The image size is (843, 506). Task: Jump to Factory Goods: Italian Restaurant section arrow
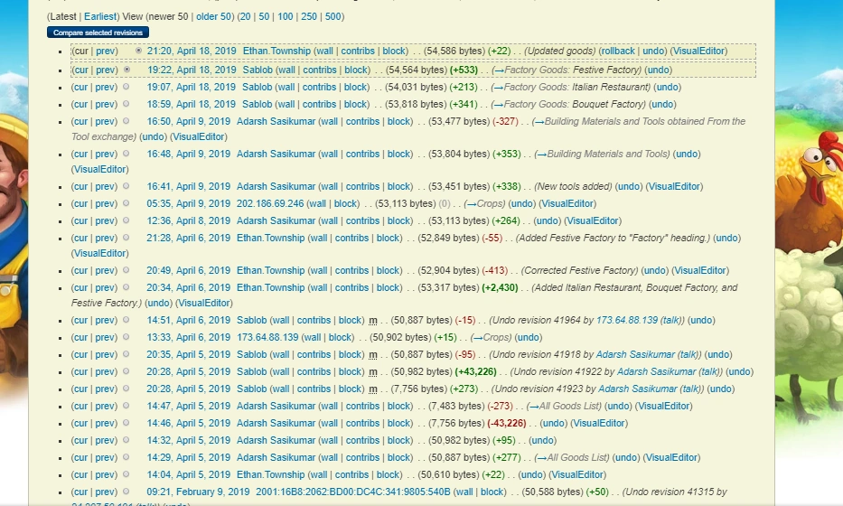click(497, 87)
